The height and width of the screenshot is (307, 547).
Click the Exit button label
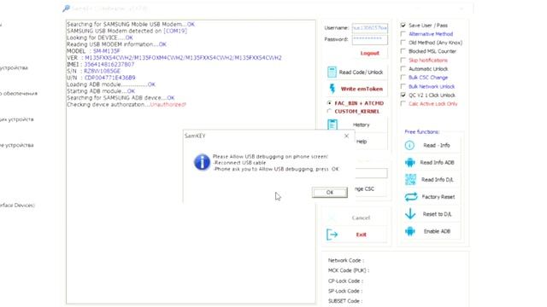pos(361,235)
